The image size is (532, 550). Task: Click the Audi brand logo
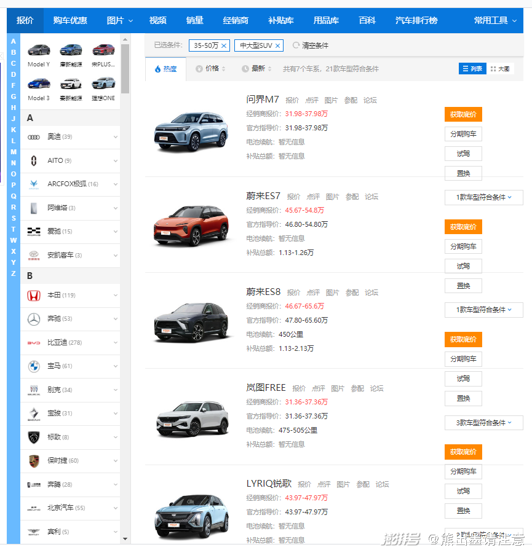click(x=33, y=137)
